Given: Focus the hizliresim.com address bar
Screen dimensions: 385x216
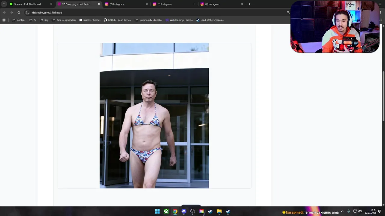Looking at the screenshot, I should click(156, 13).
